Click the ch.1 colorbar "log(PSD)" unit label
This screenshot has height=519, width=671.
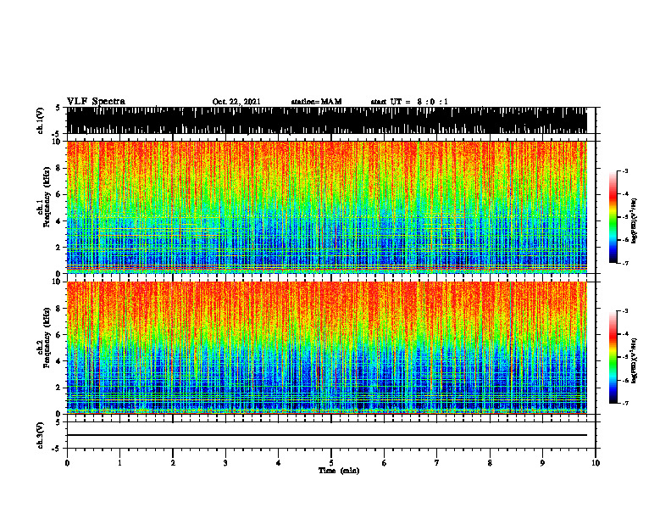[634, 221]
